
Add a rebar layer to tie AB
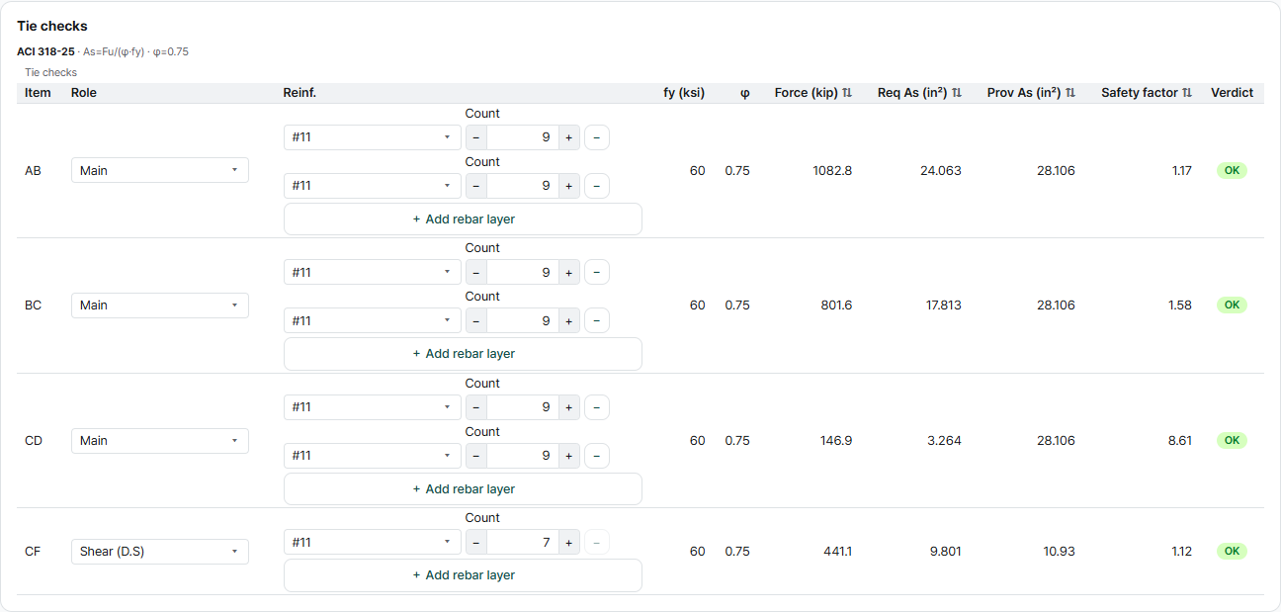coord(463,219)
